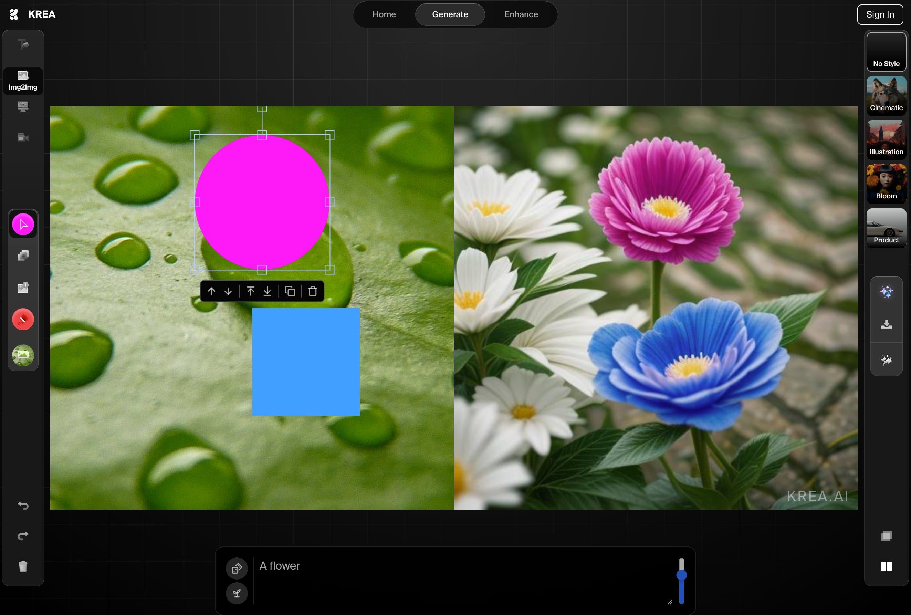The height and width of the screenshot is (615, 911).
Task: Download the generated flower image
Action: pyautogui.click(x=886, y=325)
